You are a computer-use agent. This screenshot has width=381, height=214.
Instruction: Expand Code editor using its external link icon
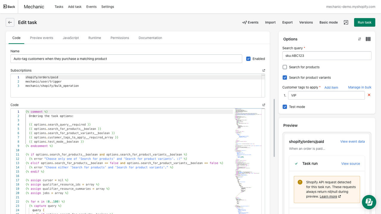(x=263, y=105)
